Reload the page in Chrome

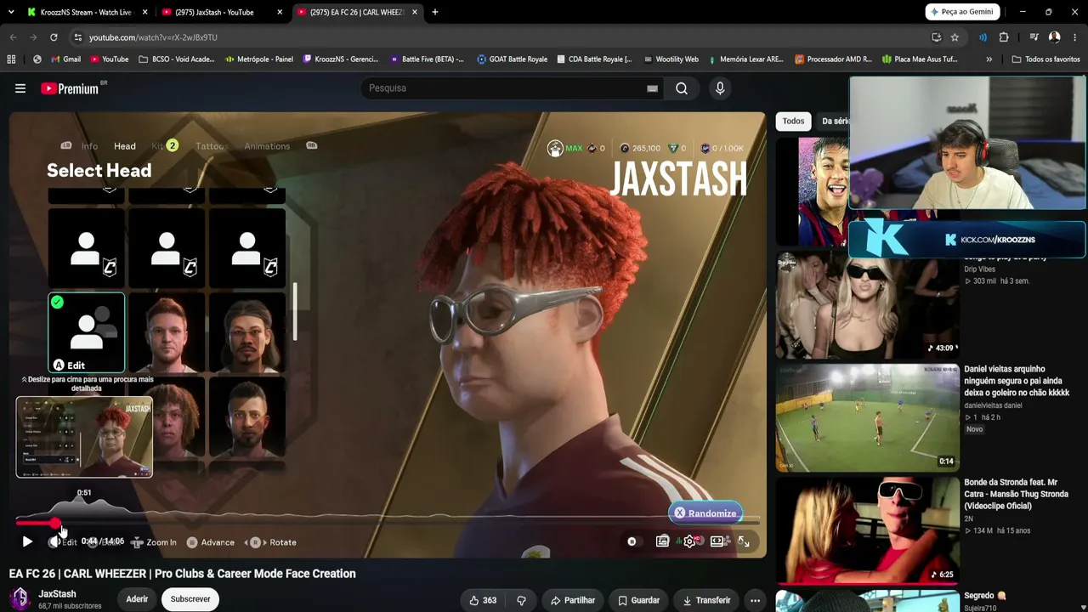pyautogui.click(x=54, y=37)
